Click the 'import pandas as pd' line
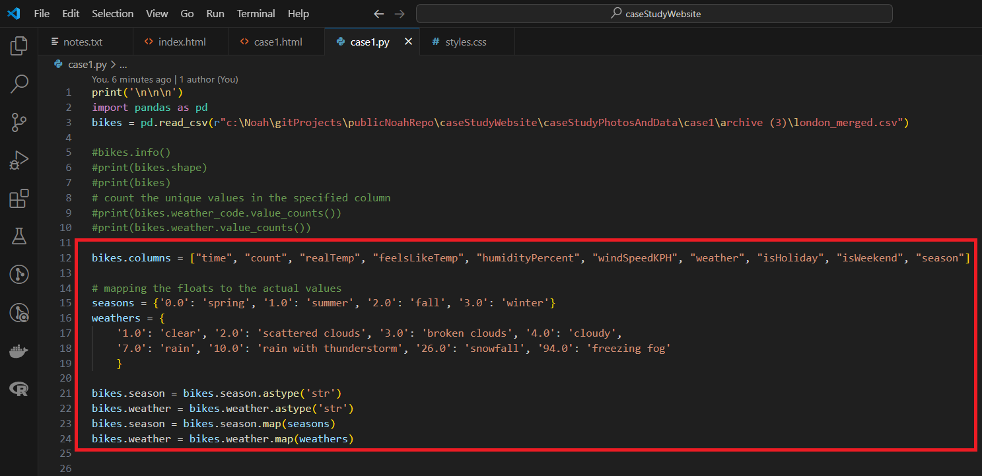Viewport: 982px width, 476px height. point(150,107)
